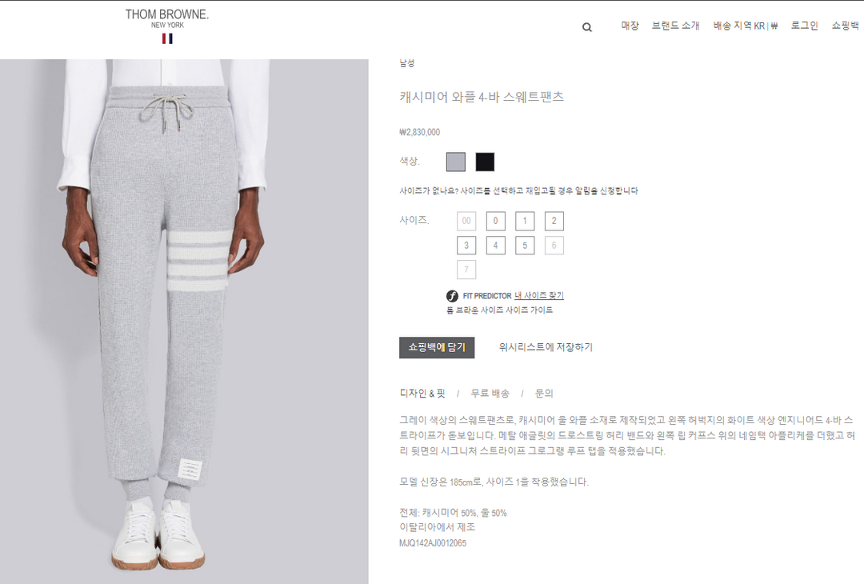
Task: Click the search magnifier icon
Action: (587, 27)
